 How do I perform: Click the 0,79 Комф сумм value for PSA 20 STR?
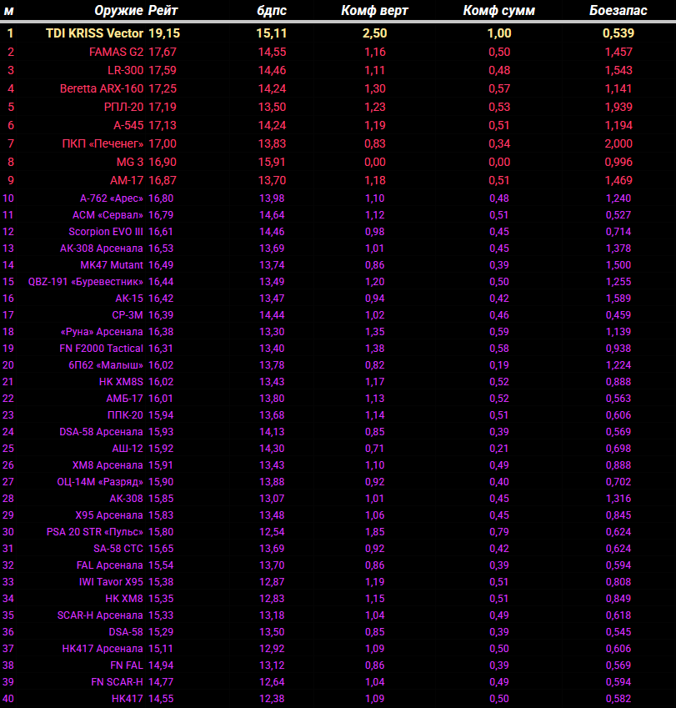pyautogui.click(x=499, y=532)
